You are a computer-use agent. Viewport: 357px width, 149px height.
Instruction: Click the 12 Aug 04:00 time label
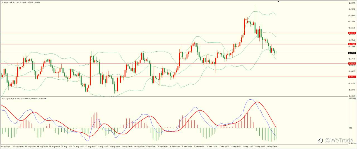click(x=18, y=146)
